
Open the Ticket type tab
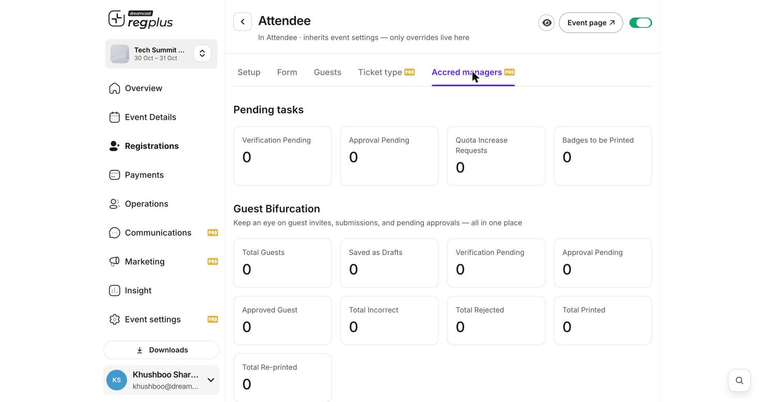(x=386, y=72)
